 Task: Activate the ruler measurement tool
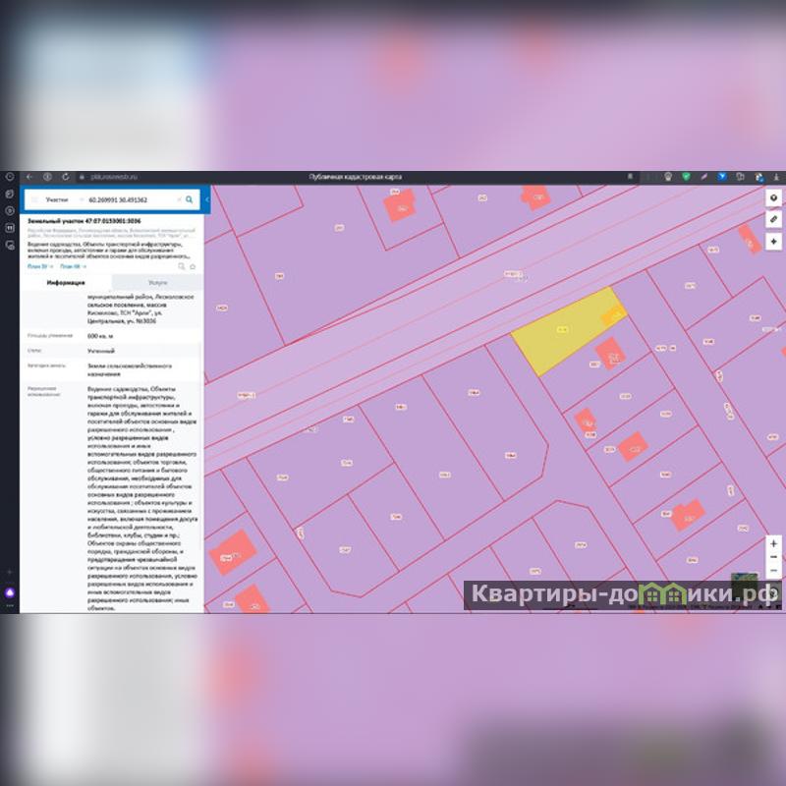[x=774, y=218]
